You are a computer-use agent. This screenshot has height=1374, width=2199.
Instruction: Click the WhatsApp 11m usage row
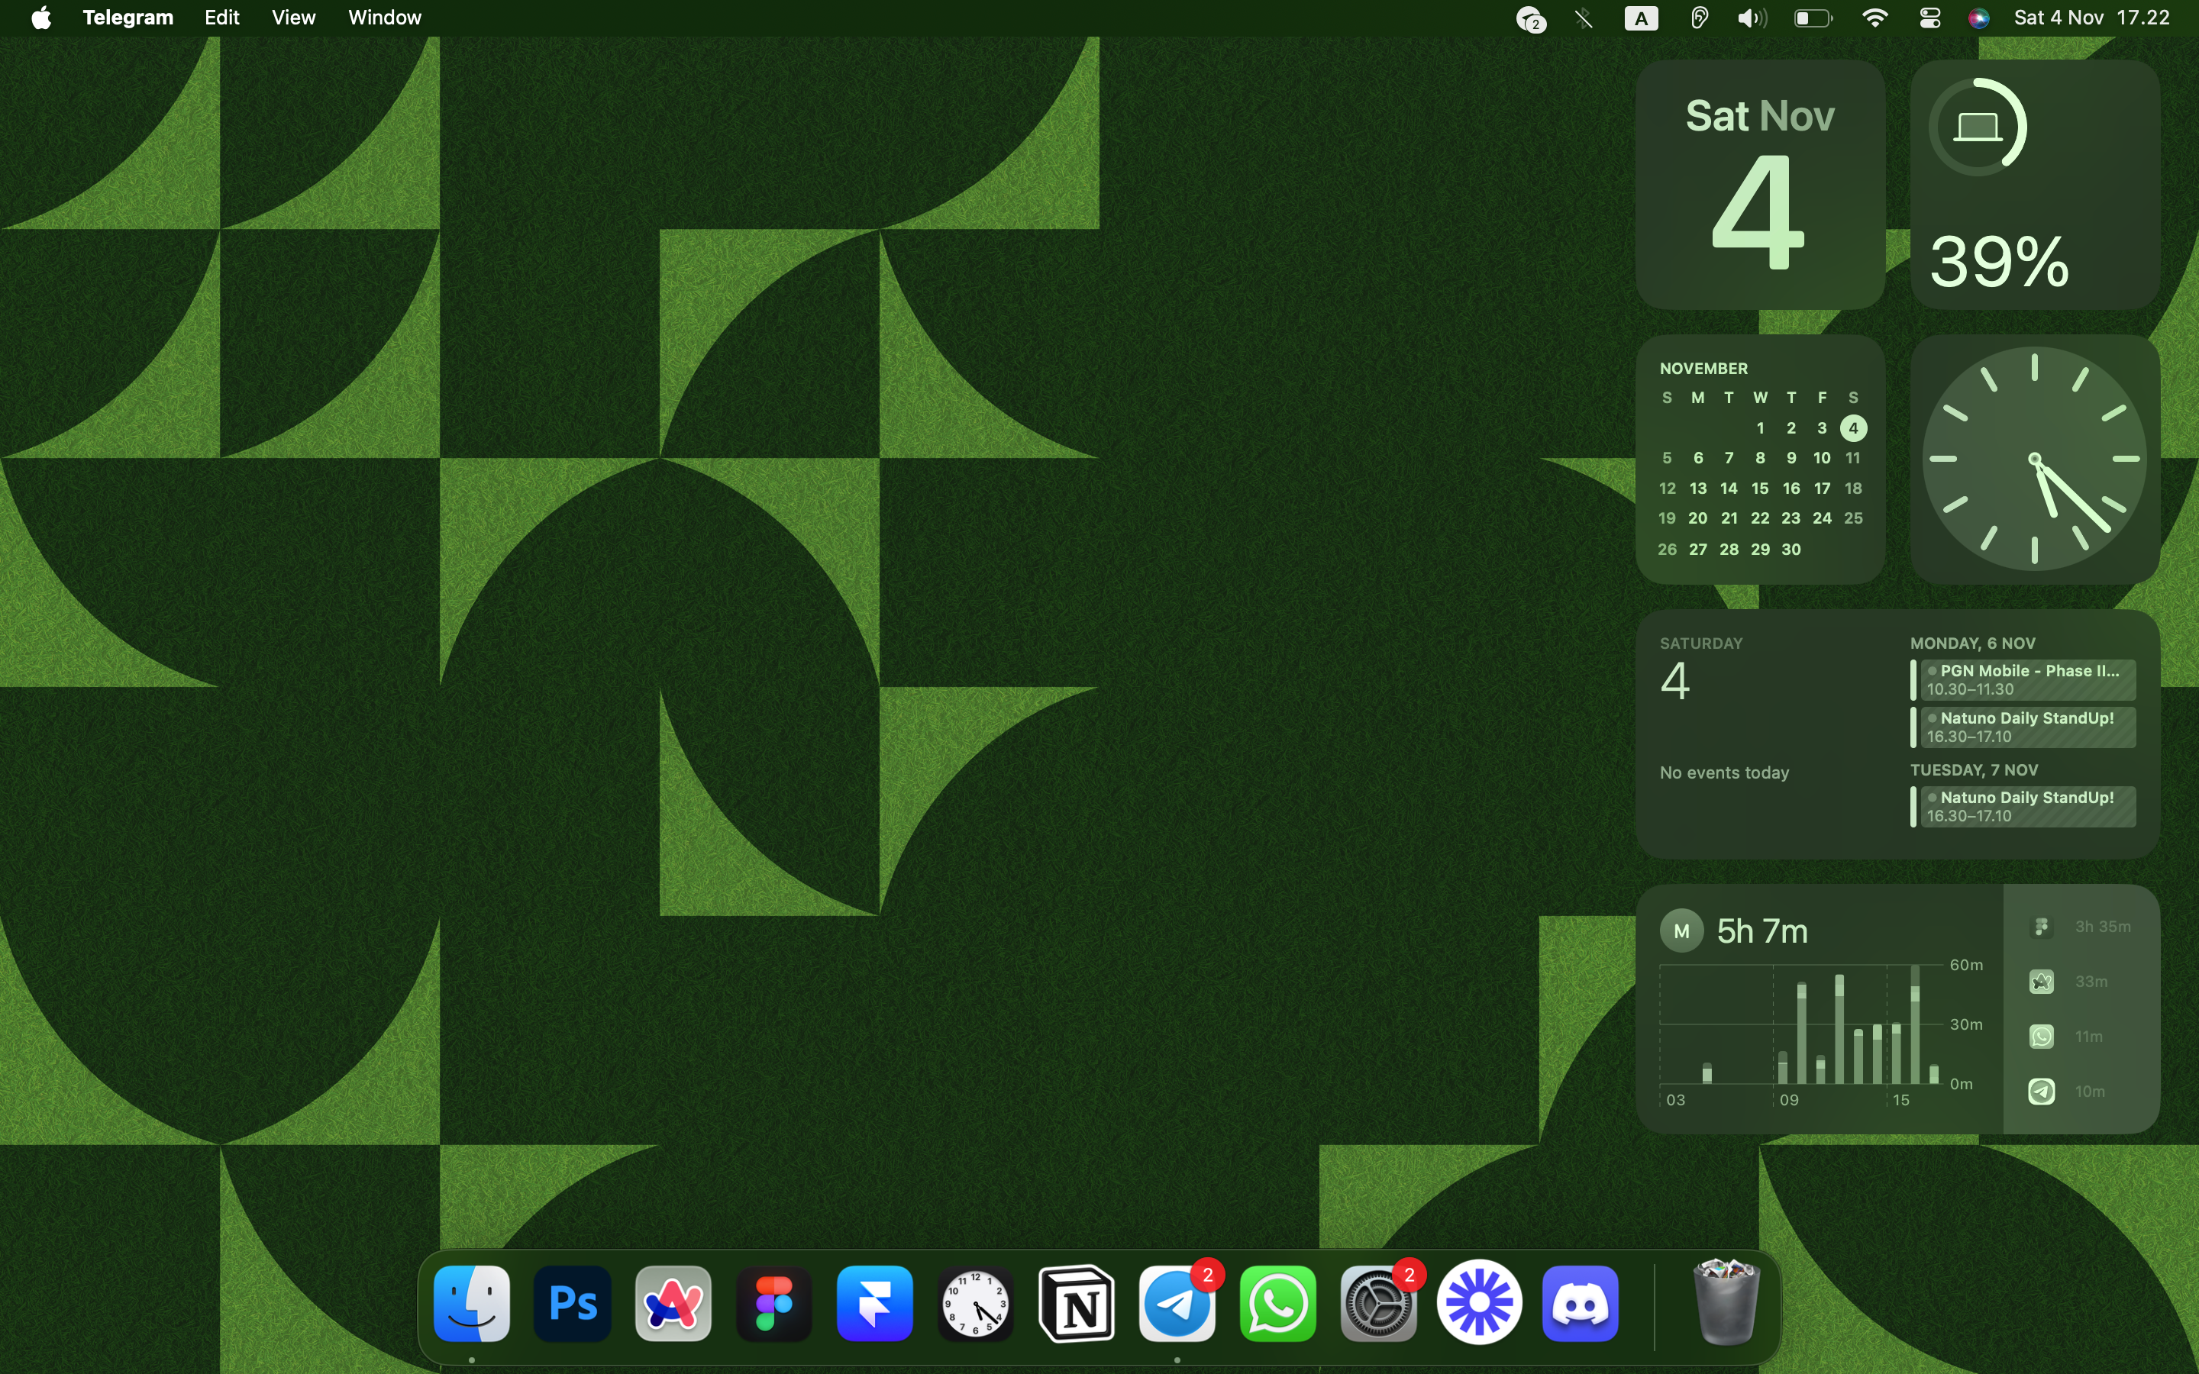point(2065,1036)
